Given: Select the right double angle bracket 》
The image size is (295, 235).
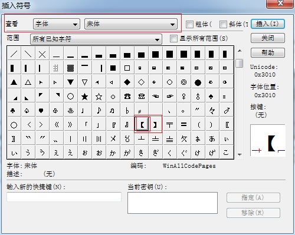Looking at the screenshot, I should pos(70,125).
